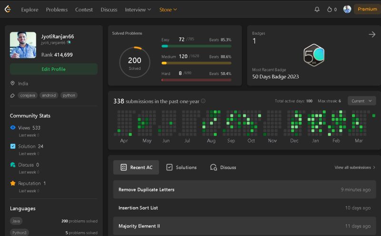Image resolution: width=381 pixels, height=236 pixels.
Task: Click the Recent AC list icon
Action: click(x=123, y=167)
